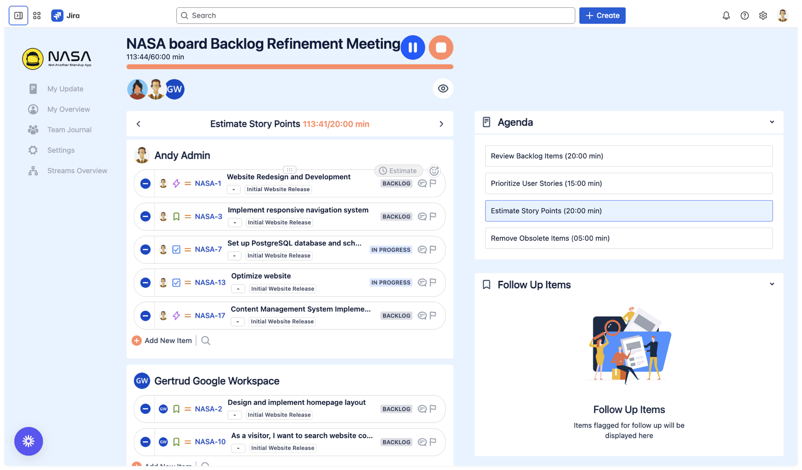802x470 pixels.
Task: Open emoji reaction icon on NASA-1
Action: click(x=434, y=171)
